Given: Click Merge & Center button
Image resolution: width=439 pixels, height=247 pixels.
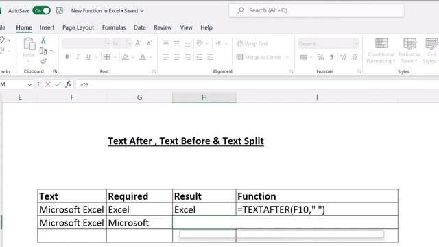Looking at the screenshot, I should tap(259, 57).
